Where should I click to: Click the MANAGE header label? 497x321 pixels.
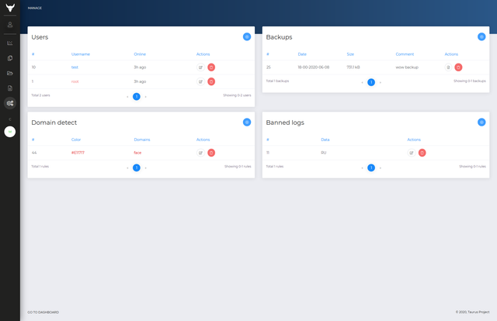[x=34, y=8]
